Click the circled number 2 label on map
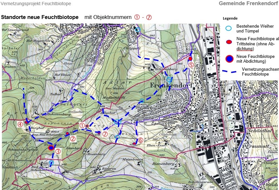The width and height of the screenshot is (279, 190). 73,139
